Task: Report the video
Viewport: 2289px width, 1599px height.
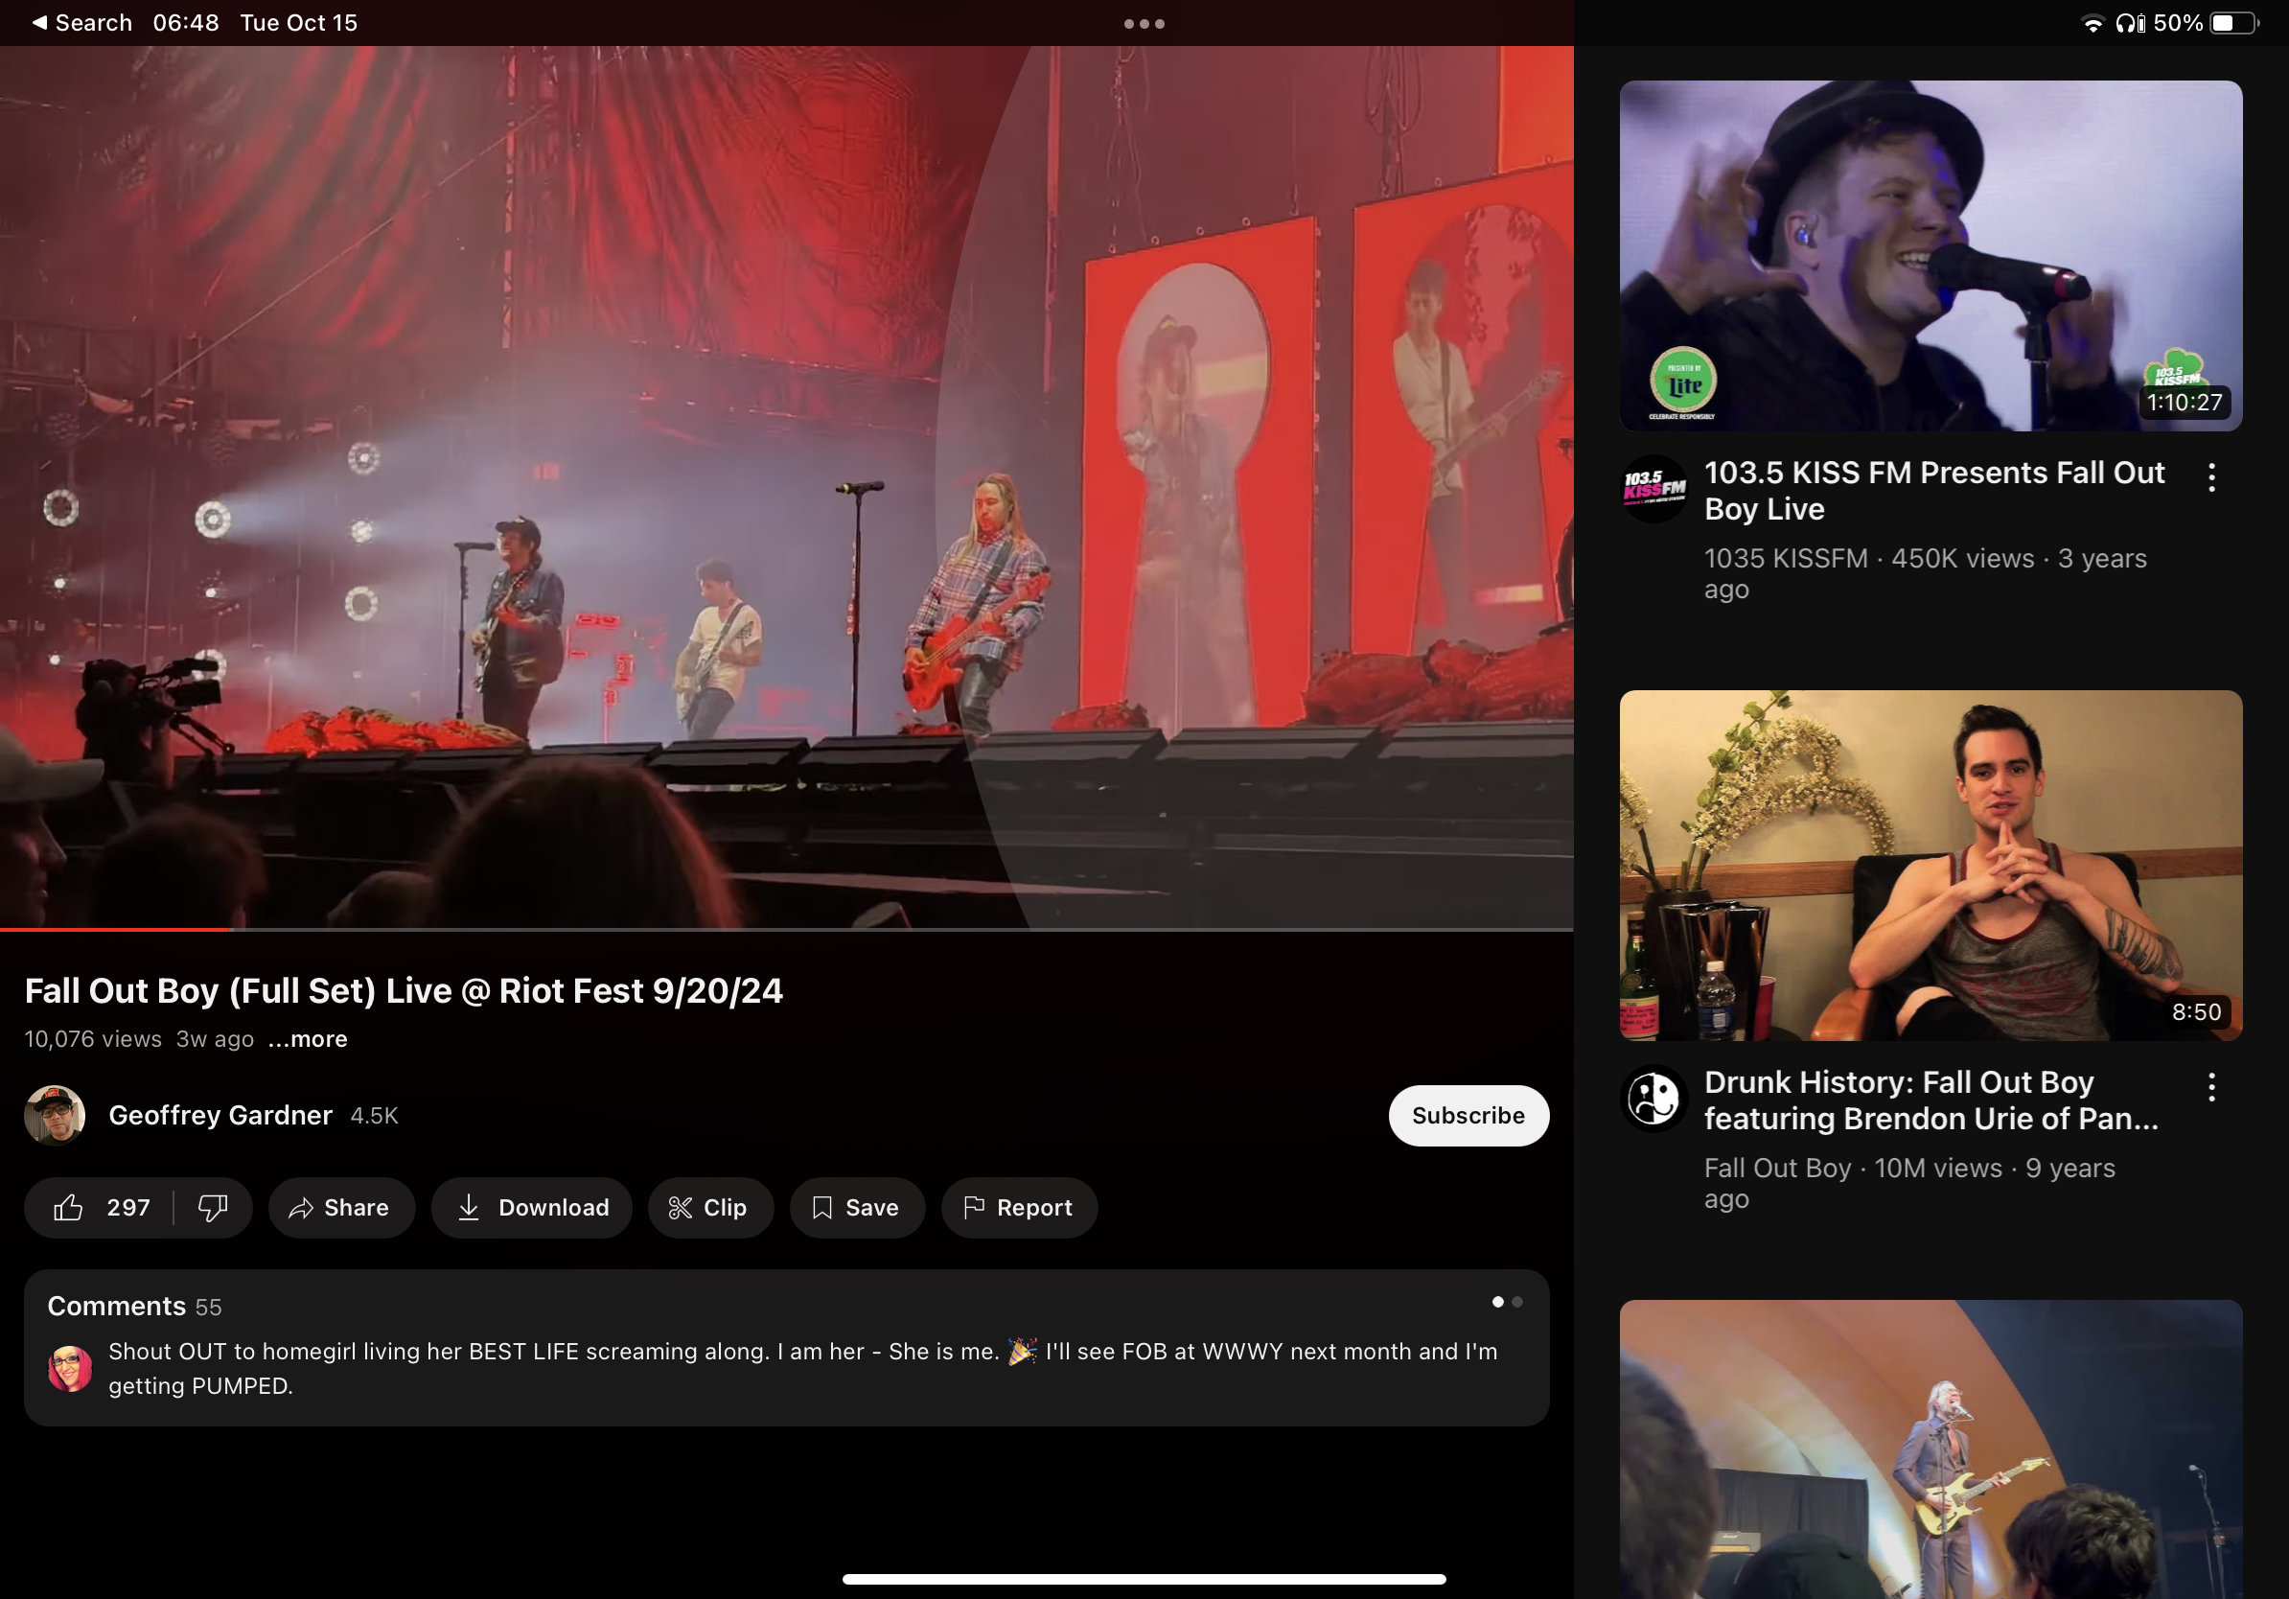Action: click(x=1019, y=1207)
